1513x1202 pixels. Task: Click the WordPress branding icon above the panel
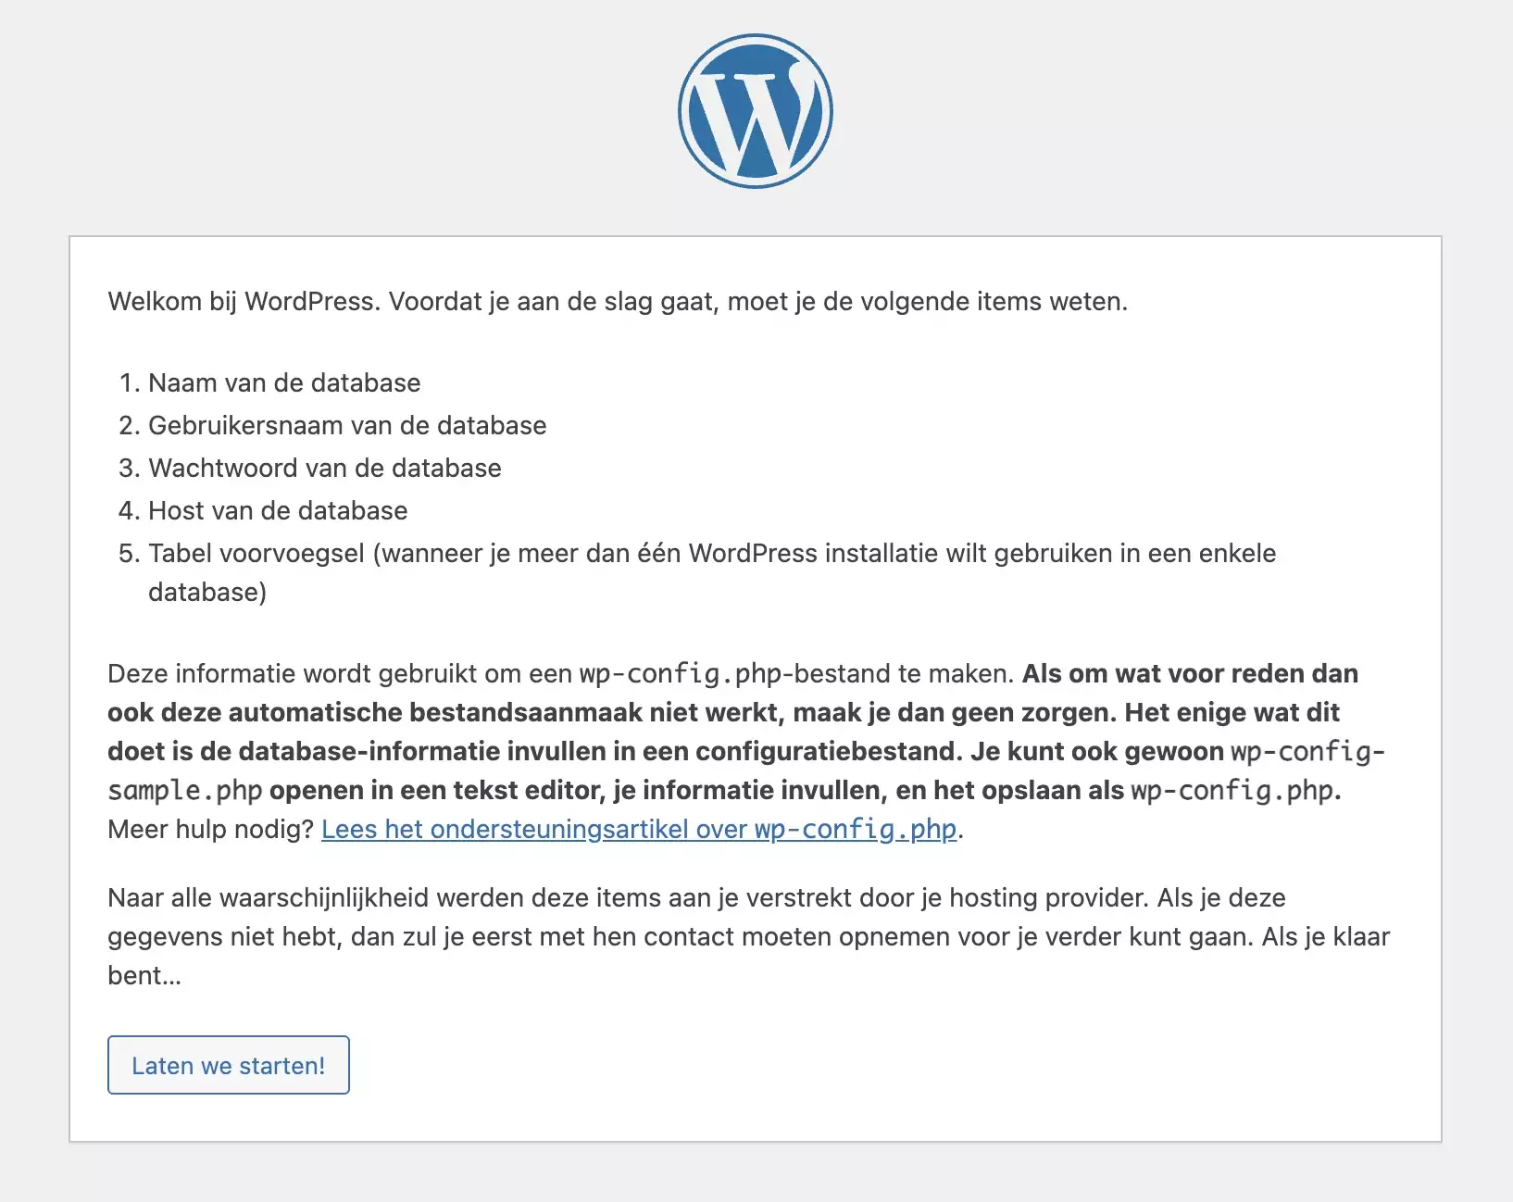tap(756, 110)
